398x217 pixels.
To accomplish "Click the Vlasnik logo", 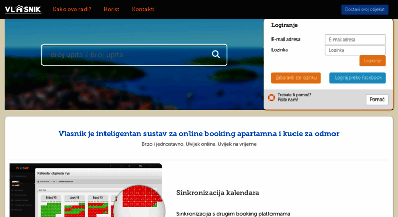I will pyautogui.click(x=23, y=9).
